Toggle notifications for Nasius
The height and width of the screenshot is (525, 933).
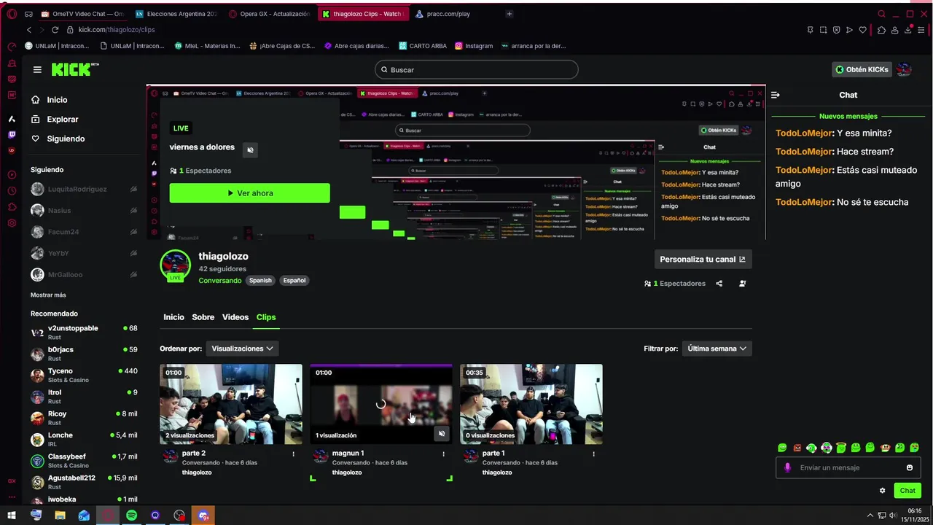point(133,210)
